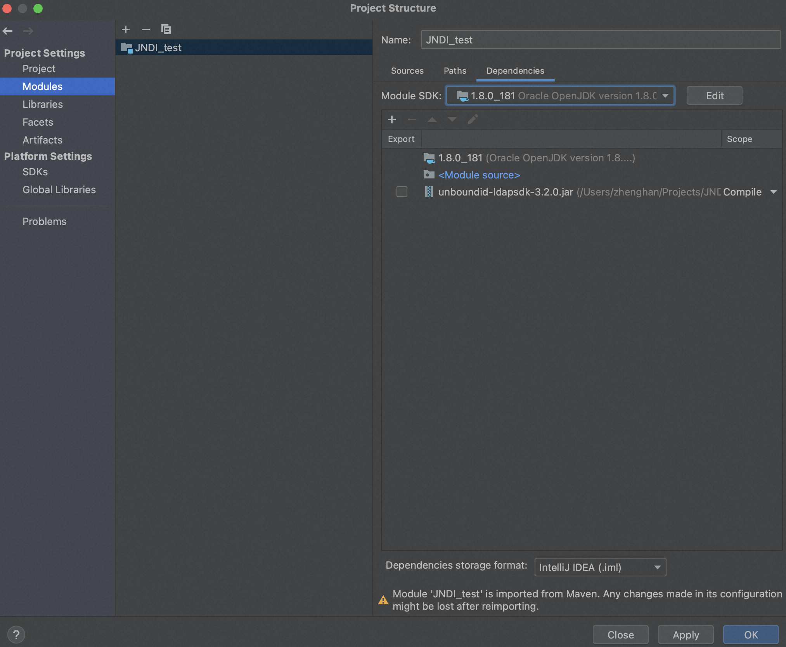Click the Close button
The height and width of the screenshot is (647, 786).
620,635
